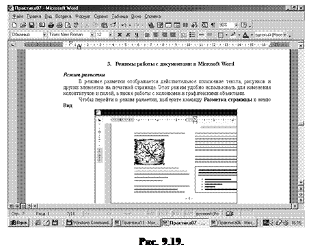
Task: Open the Вставка menu
Action: pyautogui.click(x=63, y=16)
